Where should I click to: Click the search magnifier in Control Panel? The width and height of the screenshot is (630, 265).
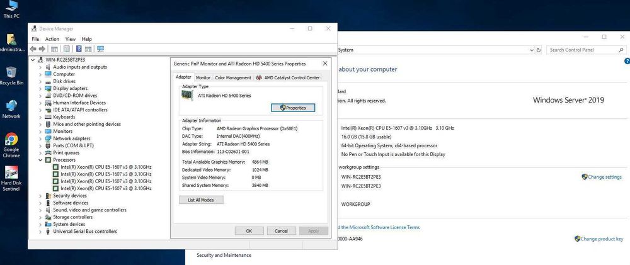[x=621, y=50]
